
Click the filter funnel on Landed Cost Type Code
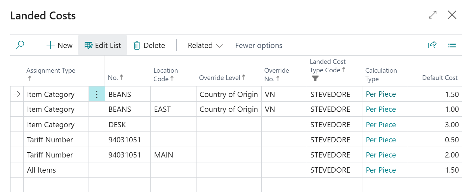(x=315, y=78)
